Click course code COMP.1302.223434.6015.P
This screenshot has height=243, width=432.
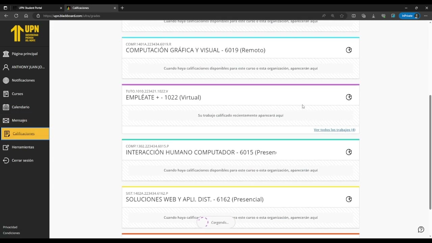pyautogui.click(x=147, y=146)
